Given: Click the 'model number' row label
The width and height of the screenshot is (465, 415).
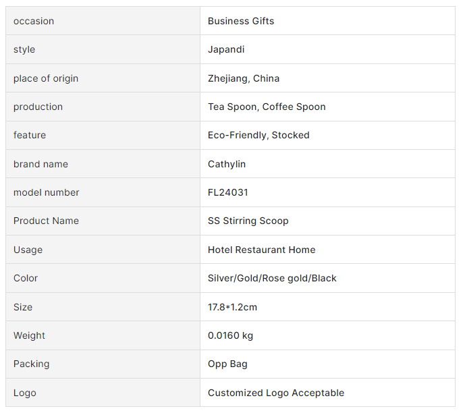Looking at the screenshot, I should 47,192.
